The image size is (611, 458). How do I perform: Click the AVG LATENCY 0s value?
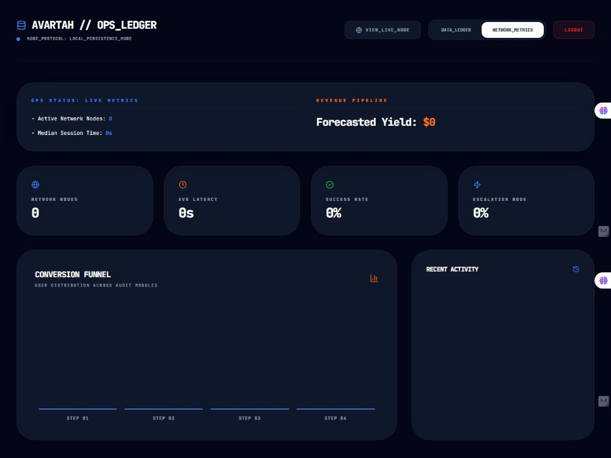(186, 213)
